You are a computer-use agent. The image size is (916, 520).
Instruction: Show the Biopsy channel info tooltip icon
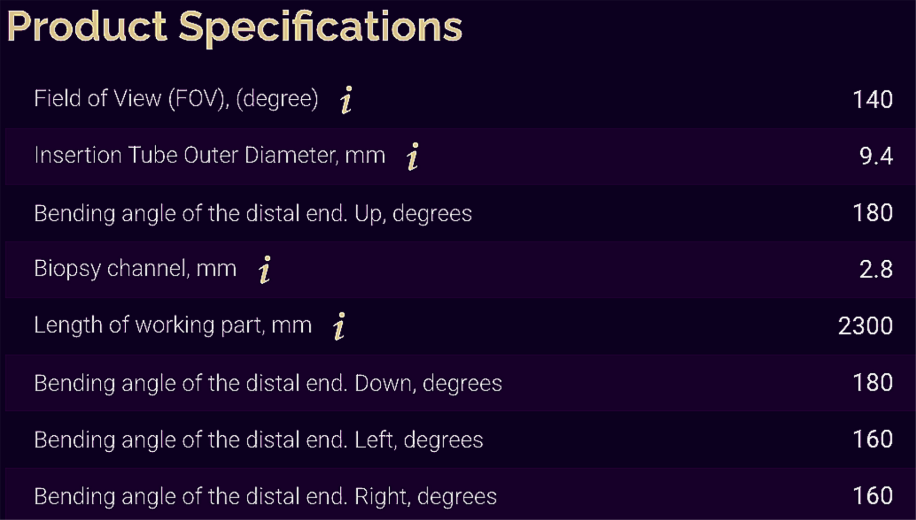(x=265, y=269)
